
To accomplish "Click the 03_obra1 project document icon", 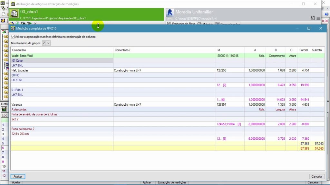I will click(14, 14).
